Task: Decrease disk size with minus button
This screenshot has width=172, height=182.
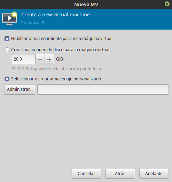Action: coord(40,59)
